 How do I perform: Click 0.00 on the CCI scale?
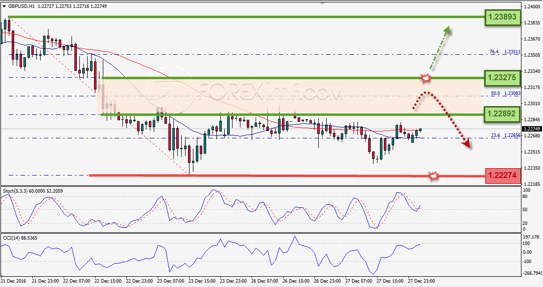[x=527, y=252]
